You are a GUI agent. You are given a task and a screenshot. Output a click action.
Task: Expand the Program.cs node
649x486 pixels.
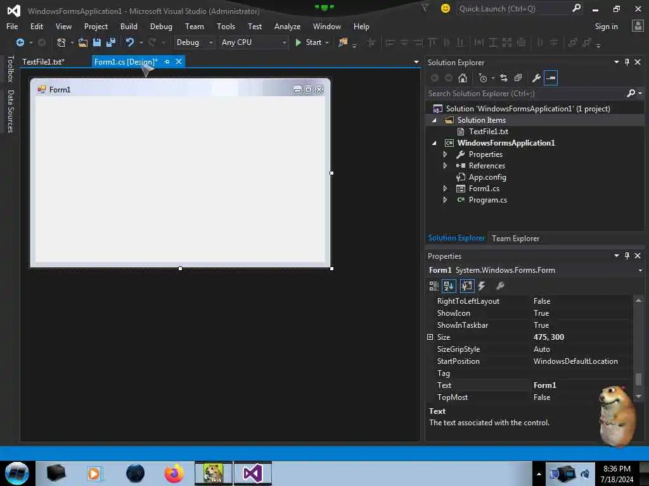tap(445, 200)
